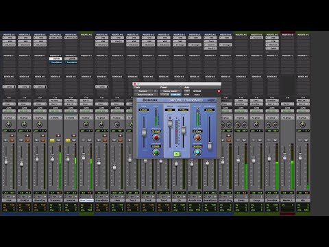Adjust the green knob in Sonnox Transmod
The width and height of the screenshot is (329, 247).
[156, 152]
